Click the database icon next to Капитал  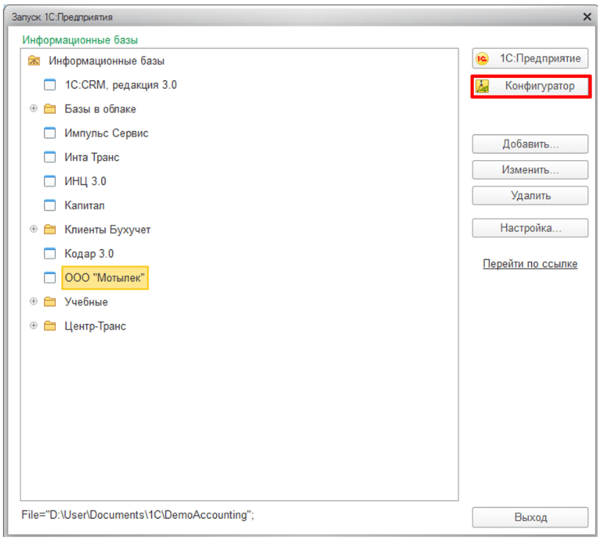tap(50, 206)
